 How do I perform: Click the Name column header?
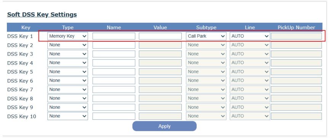[x=114, y=27]
